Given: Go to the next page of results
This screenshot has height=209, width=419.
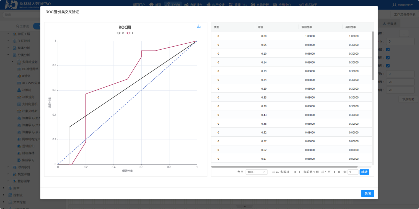Looking at the screenshot, I should [334, 172].
